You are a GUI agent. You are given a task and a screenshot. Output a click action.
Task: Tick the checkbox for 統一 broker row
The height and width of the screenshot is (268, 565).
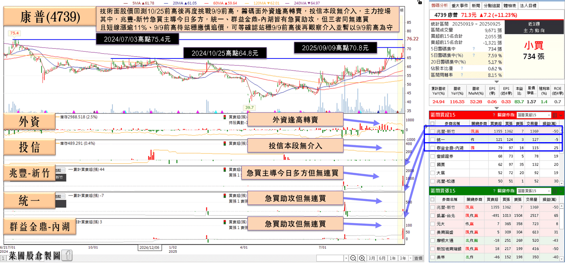coord(433,140)
